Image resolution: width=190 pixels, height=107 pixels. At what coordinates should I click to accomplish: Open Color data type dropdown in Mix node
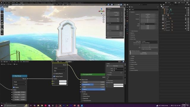tap(60, 68)
